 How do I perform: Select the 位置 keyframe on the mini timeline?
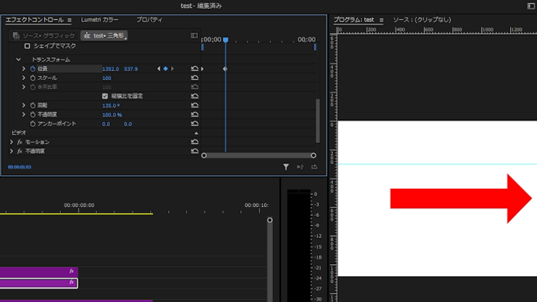coord(225,69)
